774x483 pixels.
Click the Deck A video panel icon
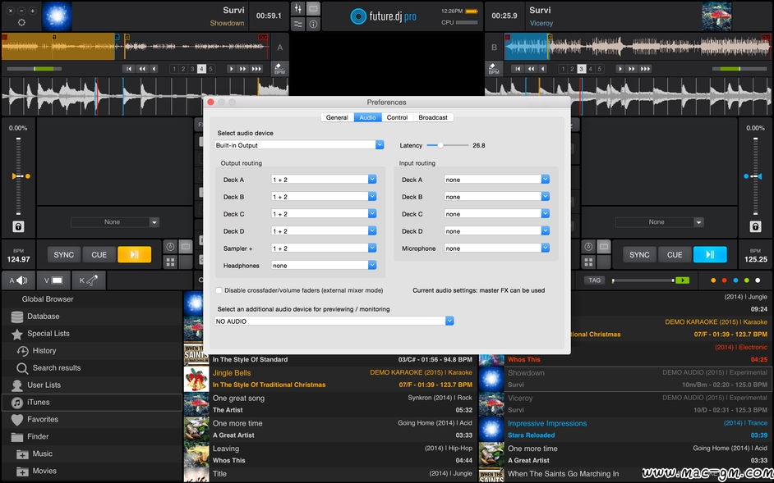pos(186,247)
